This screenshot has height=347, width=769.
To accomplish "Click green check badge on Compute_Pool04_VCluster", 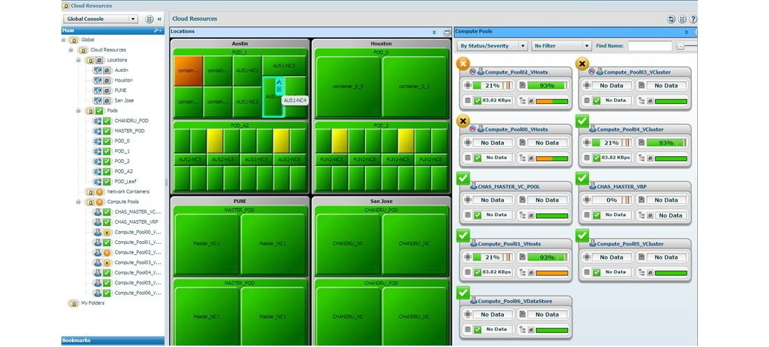I will pyautogui.click(x=582, y=121).
